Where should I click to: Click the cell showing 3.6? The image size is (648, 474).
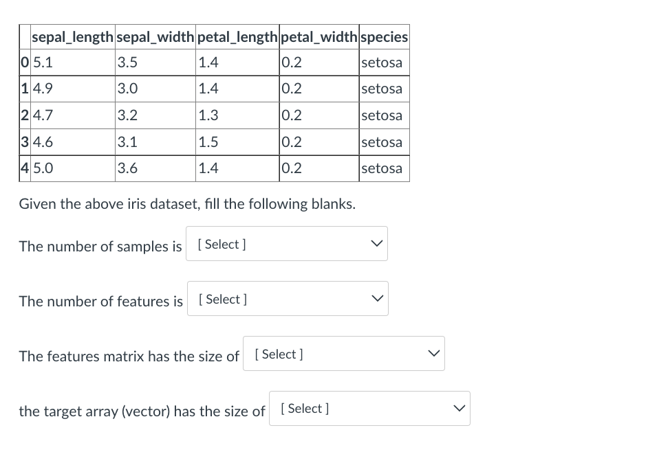coord(127,168)
